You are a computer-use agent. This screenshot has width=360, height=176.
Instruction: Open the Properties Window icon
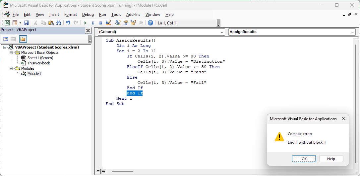pyautogui.click(x=126, y=23)
